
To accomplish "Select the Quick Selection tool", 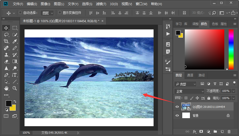I will tap(15, 35).
